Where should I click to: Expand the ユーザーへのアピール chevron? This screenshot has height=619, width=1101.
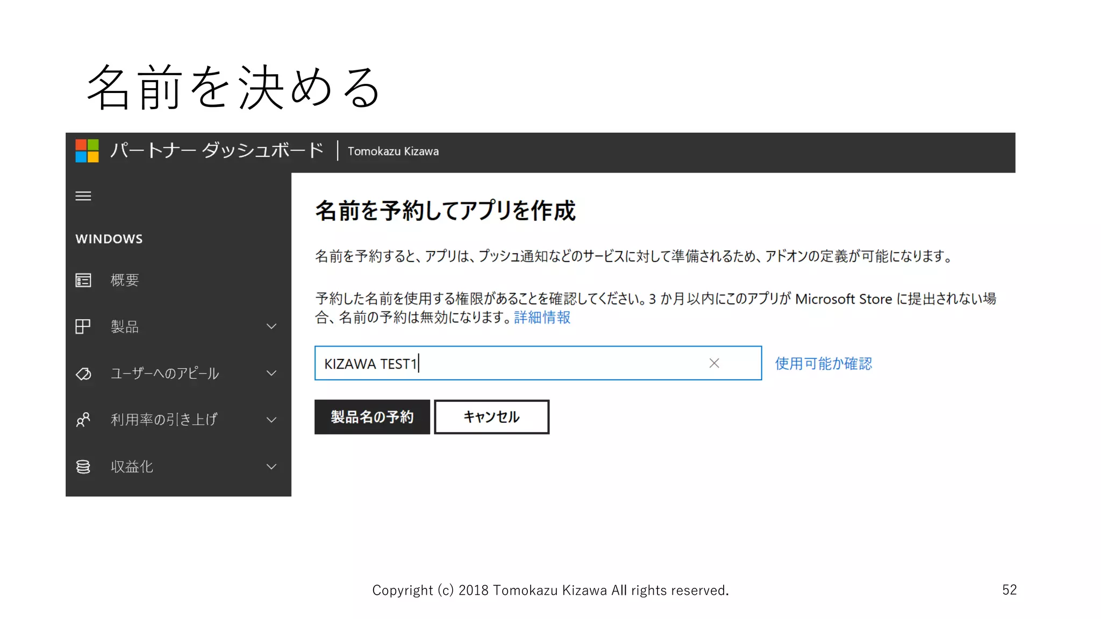point(271,373)
